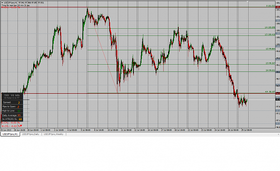Click the High to Low row
Viewport: 280px width, 171px height.
coord(12,111)
